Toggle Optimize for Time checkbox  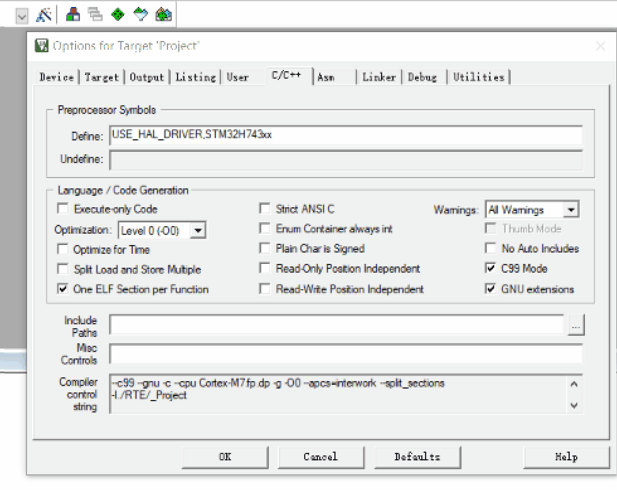click(63, 249)
